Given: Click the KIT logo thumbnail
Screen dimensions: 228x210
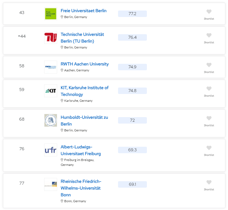Looking at the screenshot, I should click(51, 91).
